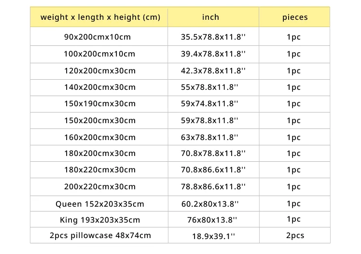
Task: Click the 60.2x80x13.8'' inch value
Action: [210, 204]
